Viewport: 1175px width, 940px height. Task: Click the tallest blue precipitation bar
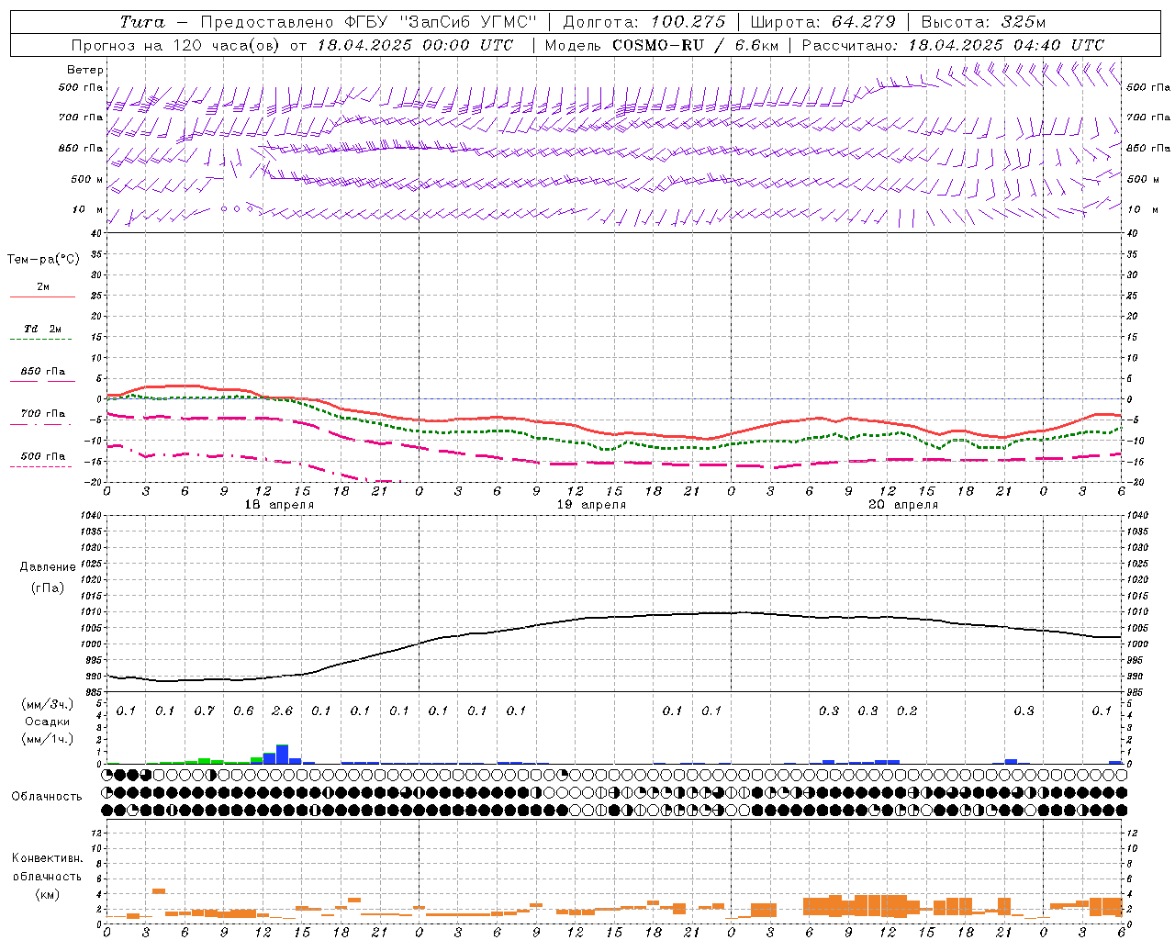(283, 754)
